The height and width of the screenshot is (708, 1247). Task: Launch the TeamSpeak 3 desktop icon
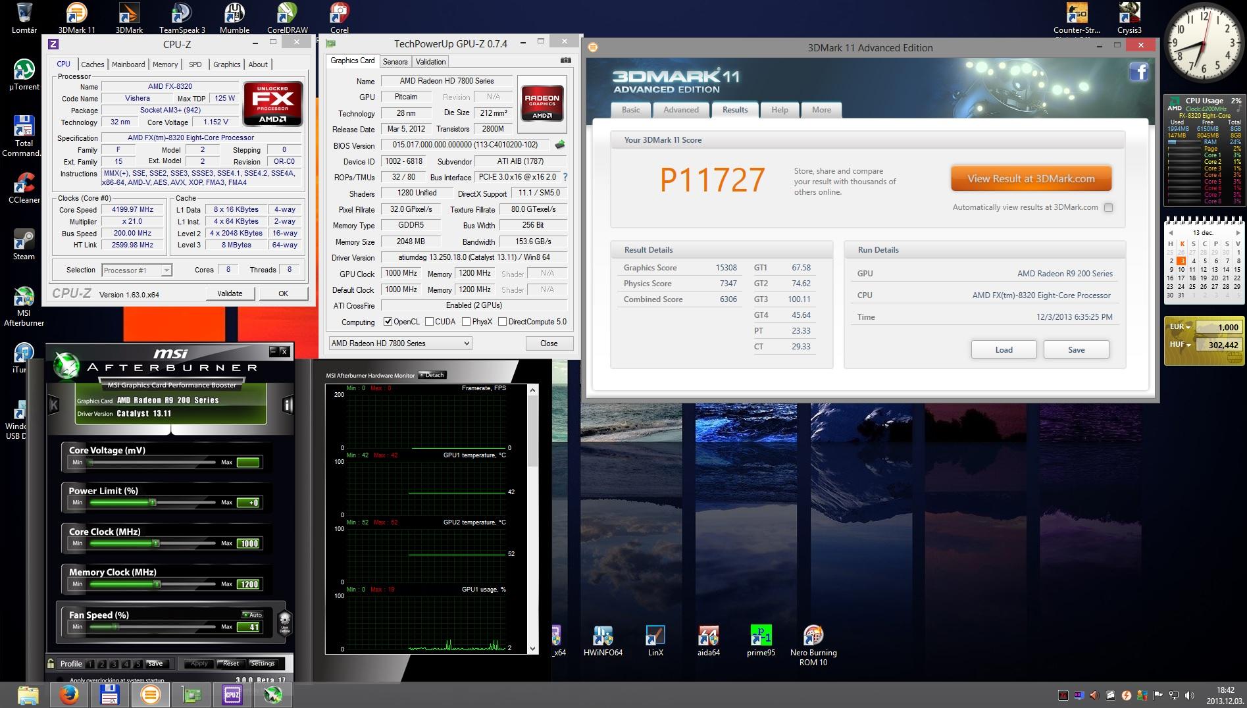[x=182, y=18]
